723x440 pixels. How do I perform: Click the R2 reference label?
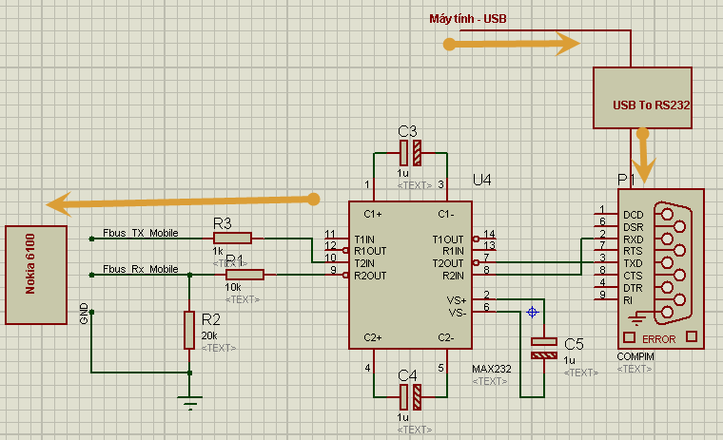[x=211, y=319]
